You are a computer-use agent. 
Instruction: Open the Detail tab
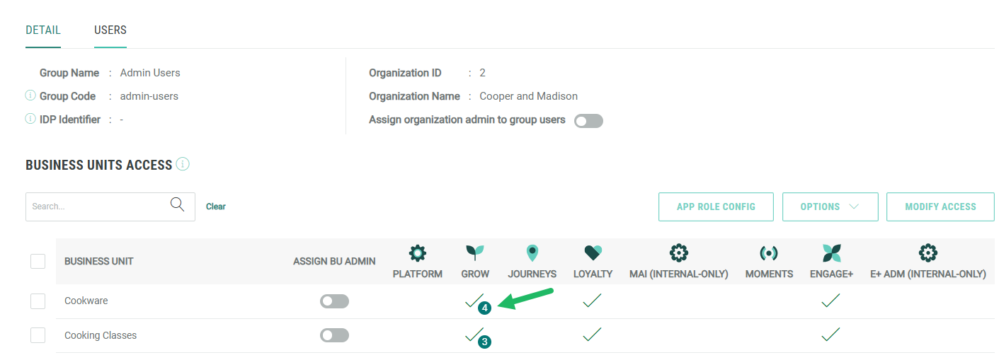click(x=43, y=30)
